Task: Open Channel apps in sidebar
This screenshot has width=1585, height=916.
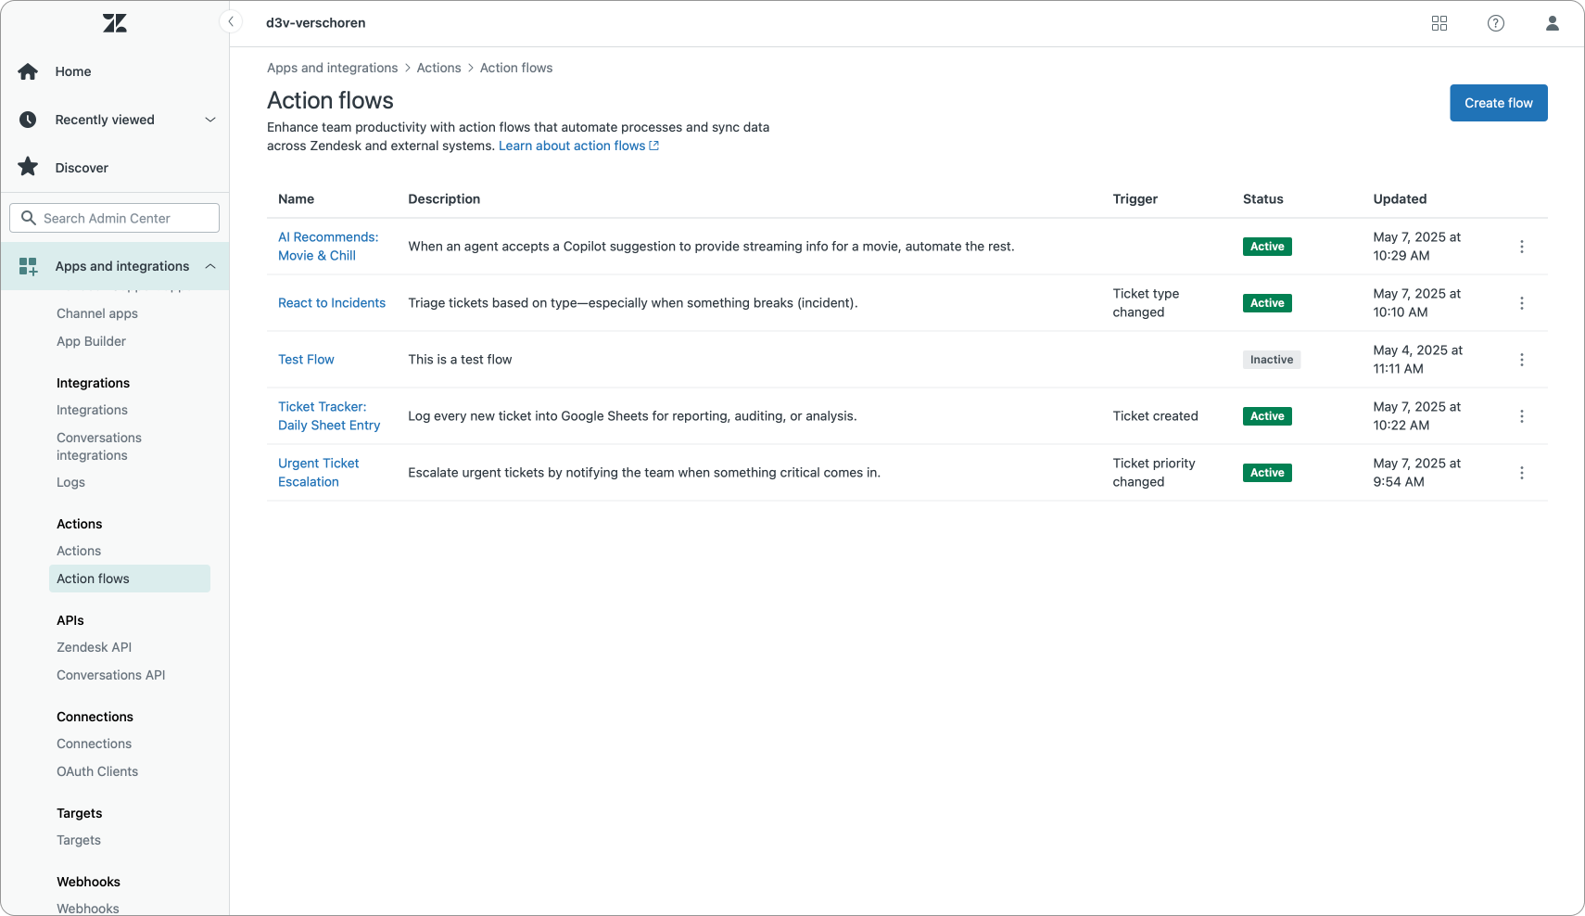Action: point(97,313)
